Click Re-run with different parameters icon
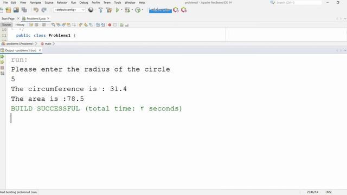 pos(2,62)
